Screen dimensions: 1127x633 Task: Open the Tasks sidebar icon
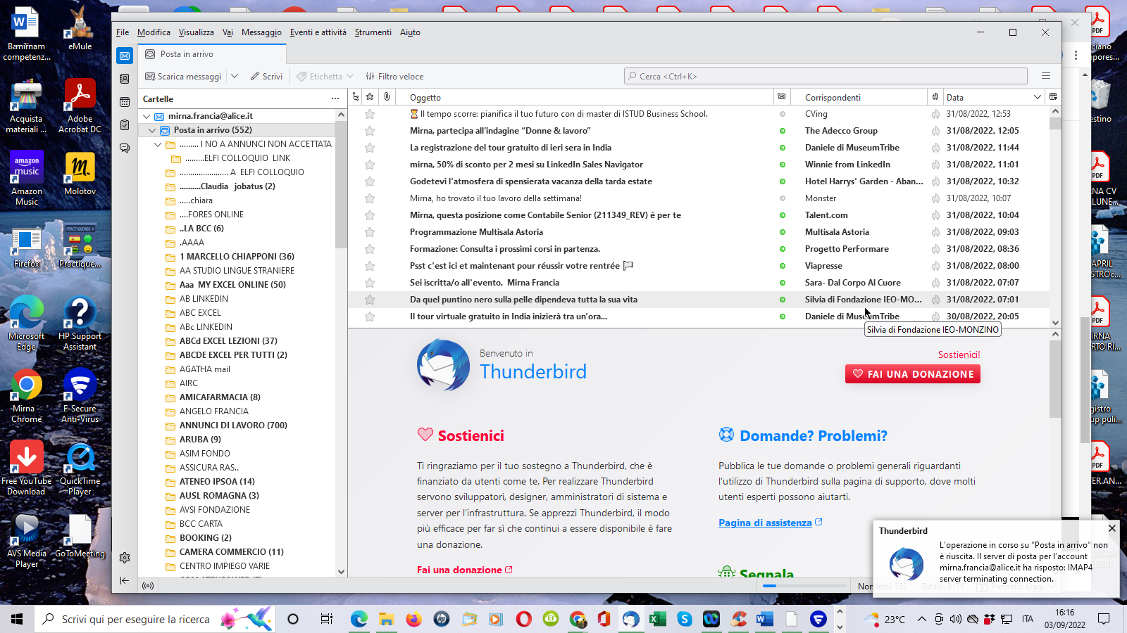click(125, 125)
